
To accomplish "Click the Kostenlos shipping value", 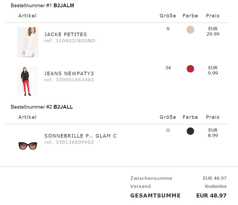I will pyautogui.click(x=216, y=187).
